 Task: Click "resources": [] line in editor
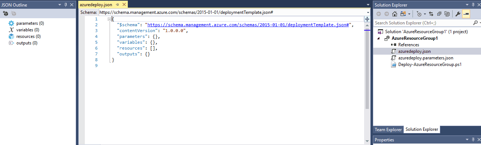click(x=137, y=48)
